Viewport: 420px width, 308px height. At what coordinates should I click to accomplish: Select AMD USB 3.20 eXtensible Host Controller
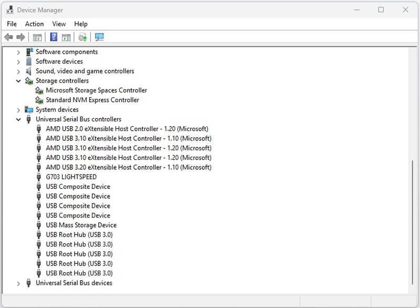point(129,168)
